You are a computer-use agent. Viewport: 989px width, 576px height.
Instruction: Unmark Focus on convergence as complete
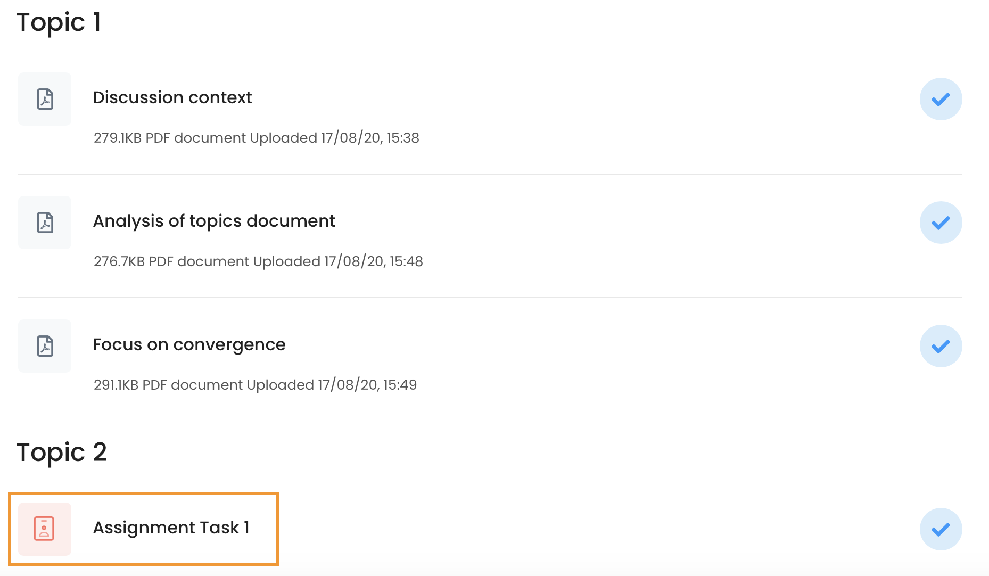[940, 346]
